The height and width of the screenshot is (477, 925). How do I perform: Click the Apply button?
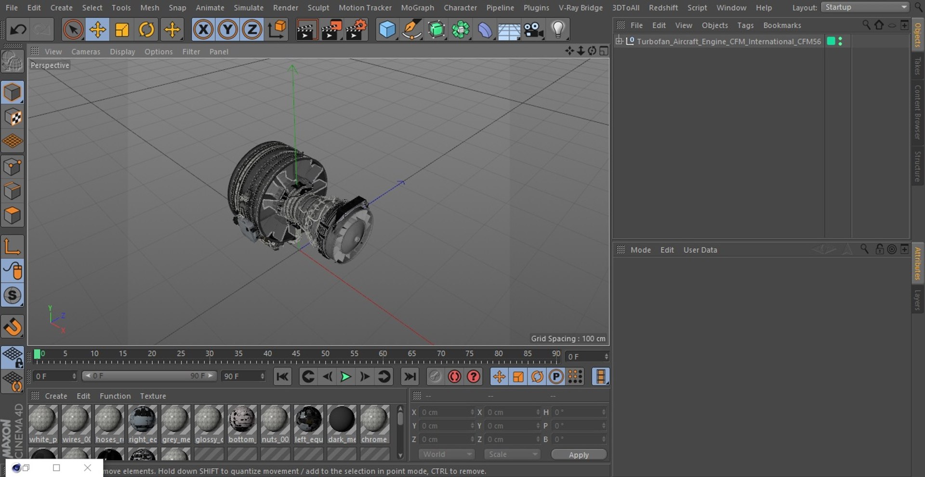pyautogui.click(x=579, y=455)
